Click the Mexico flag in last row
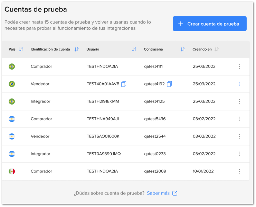This screenshot has height=207, width=256. click(12, 171)
